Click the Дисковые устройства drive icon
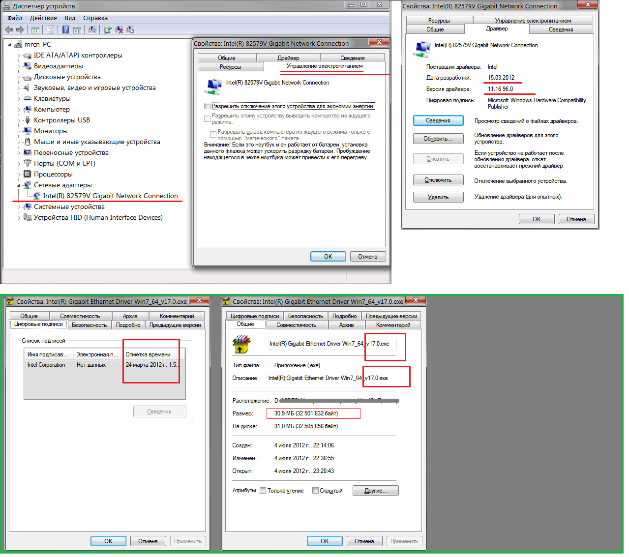629x557 pixels. coord(28,77)
